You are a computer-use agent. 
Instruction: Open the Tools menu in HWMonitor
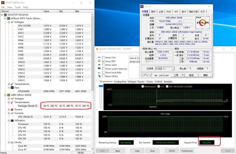18,7
